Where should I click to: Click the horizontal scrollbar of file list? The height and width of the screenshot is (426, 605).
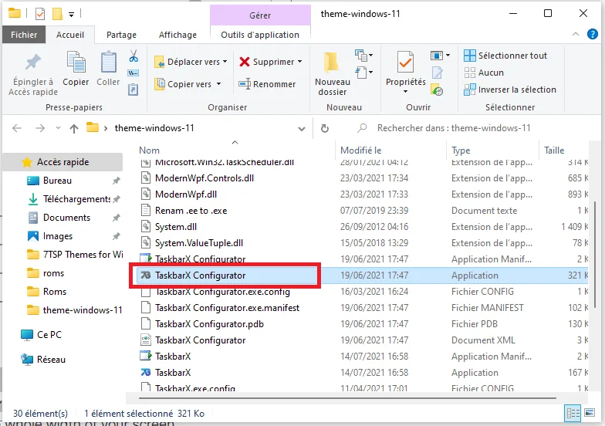point(347,398)
